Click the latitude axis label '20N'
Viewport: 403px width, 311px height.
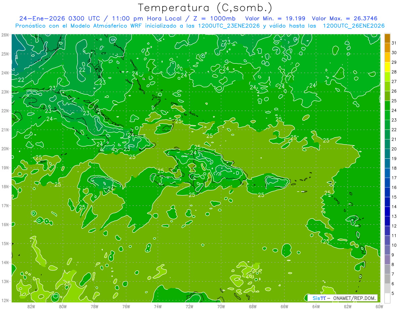pyautogui.click(x=5, y=149)
